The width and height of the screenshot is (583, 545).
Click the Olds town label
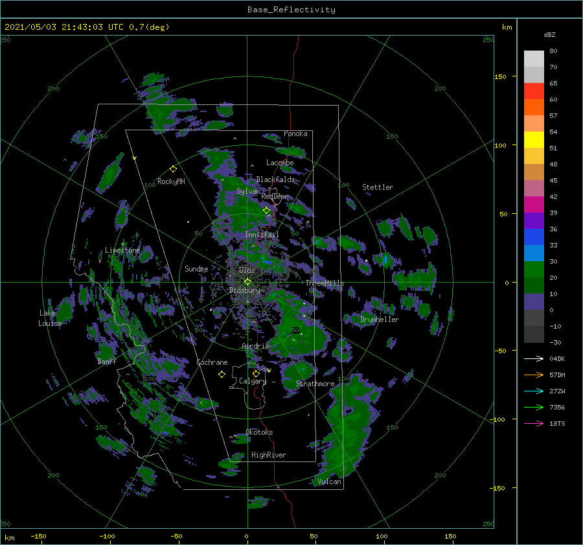coord(247,270)
